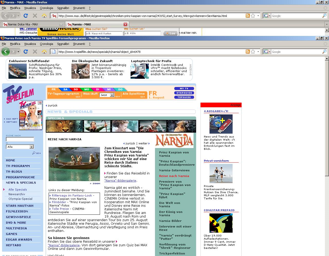Click search magnifier in front window Google box

(324, 52)
